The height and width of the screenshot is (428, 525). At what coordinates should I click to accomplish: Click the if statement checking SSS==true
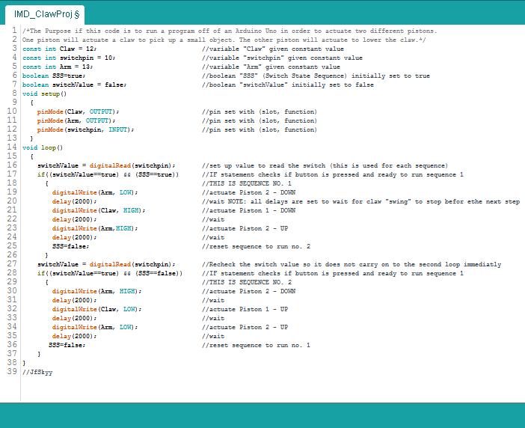108,175
